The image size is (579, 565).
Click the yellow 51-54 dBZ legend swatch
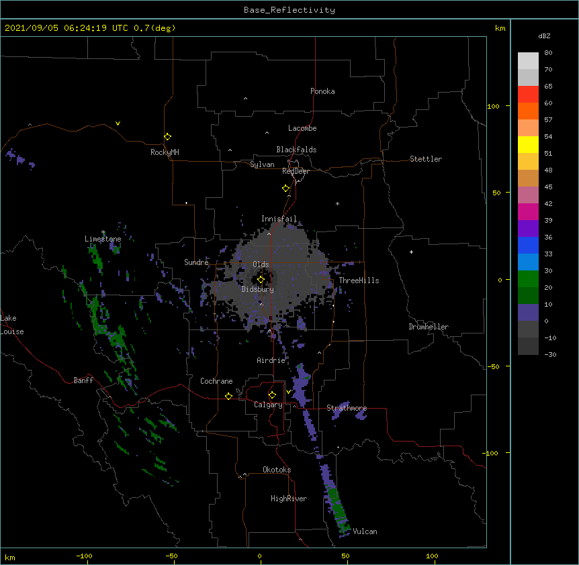click(528, 144)
